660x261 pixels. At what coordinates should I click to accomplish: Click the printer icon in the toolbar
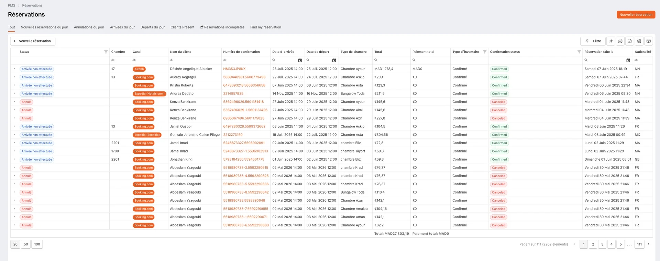[620, 41]
